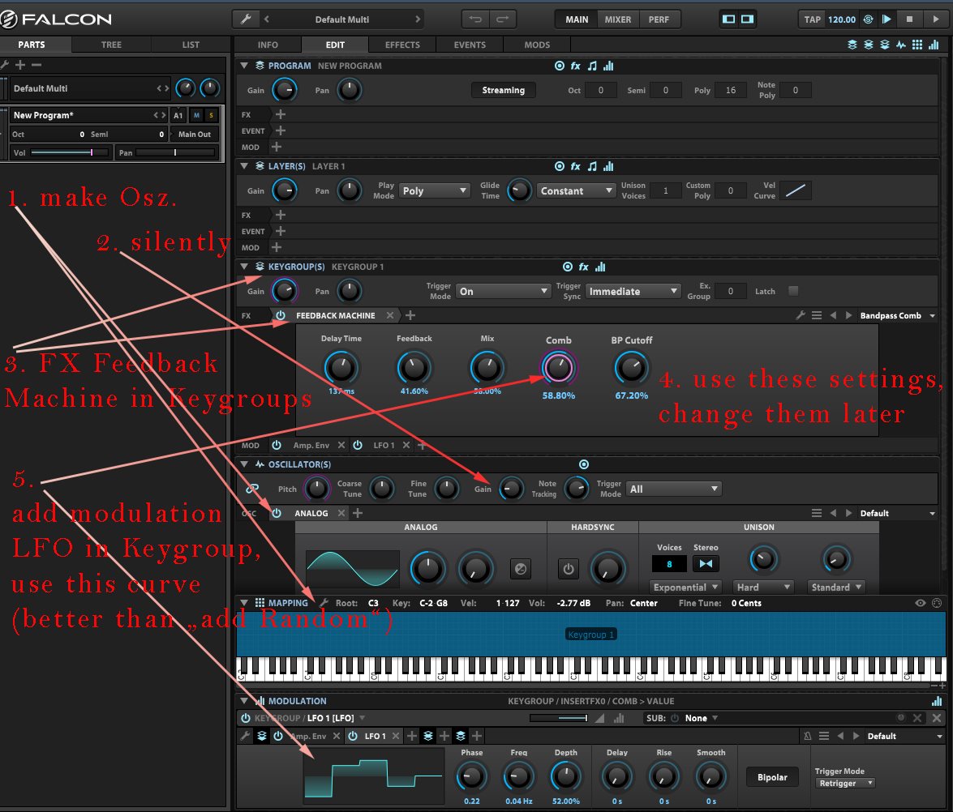This screenshot has width=953, height=812.
Task: Open the EFFECTS tab
Action: point(402,45)
